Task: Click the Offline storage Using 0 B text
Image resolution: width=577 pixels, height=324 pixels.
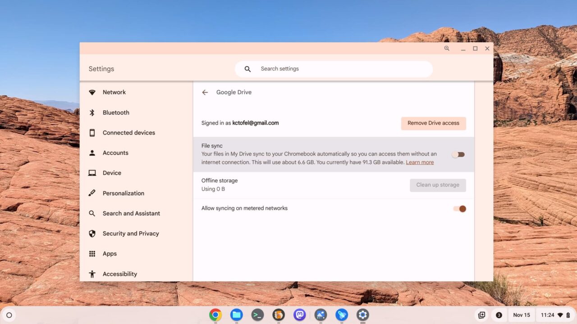Action: pos(220,185)
